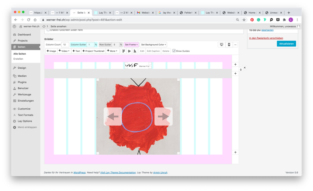Viewport: 313px width, 191px height.
Task: Click previous slide arrow on the image
Action: click(x=112, y=117)
